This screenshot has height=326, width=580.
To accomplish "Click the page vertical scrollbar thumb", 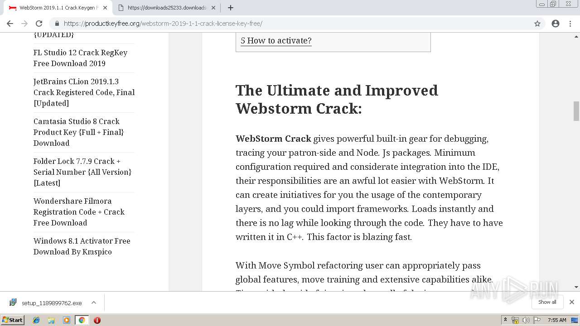I will pyautogui.click(x=576, y=111).
